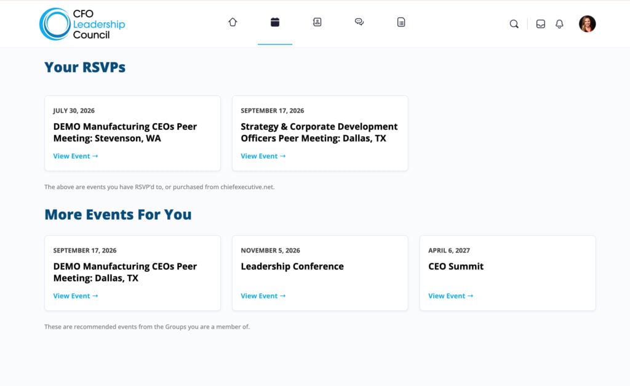Image resolution: width=630 pixels, height=386 pixels.
Task: Select the CEO Summit card title
Action: [456, 266]
